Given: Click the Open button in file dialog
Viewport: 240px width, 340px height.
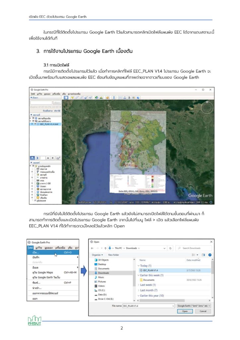Looking at the screenshot, I should coord(185,311).
